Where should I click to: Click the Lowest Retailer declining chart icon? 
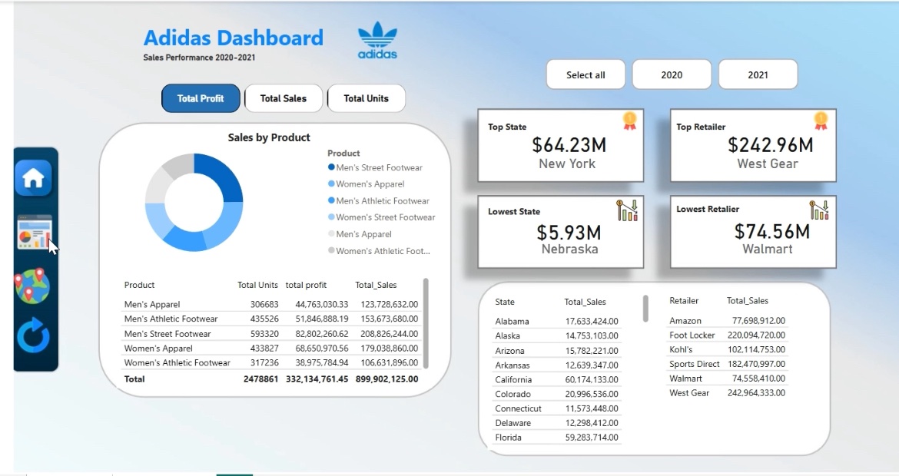coord(819,210)
